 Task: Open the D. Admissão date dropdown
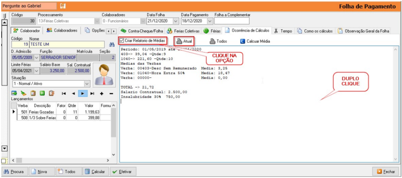(36, 58)
